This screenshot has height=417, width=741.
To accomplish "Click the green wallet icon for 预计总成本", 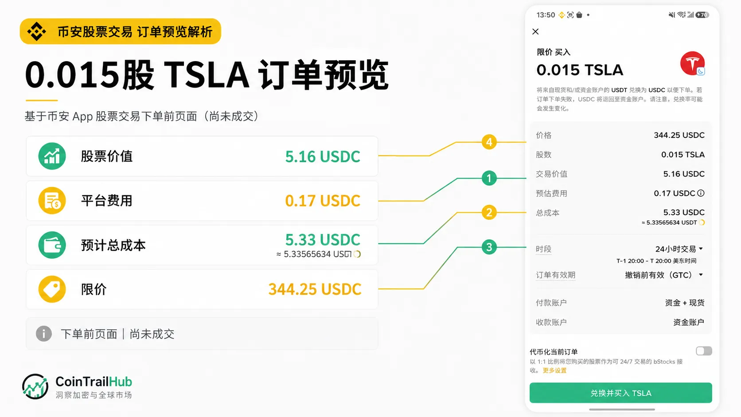I will tap(52, 245).
